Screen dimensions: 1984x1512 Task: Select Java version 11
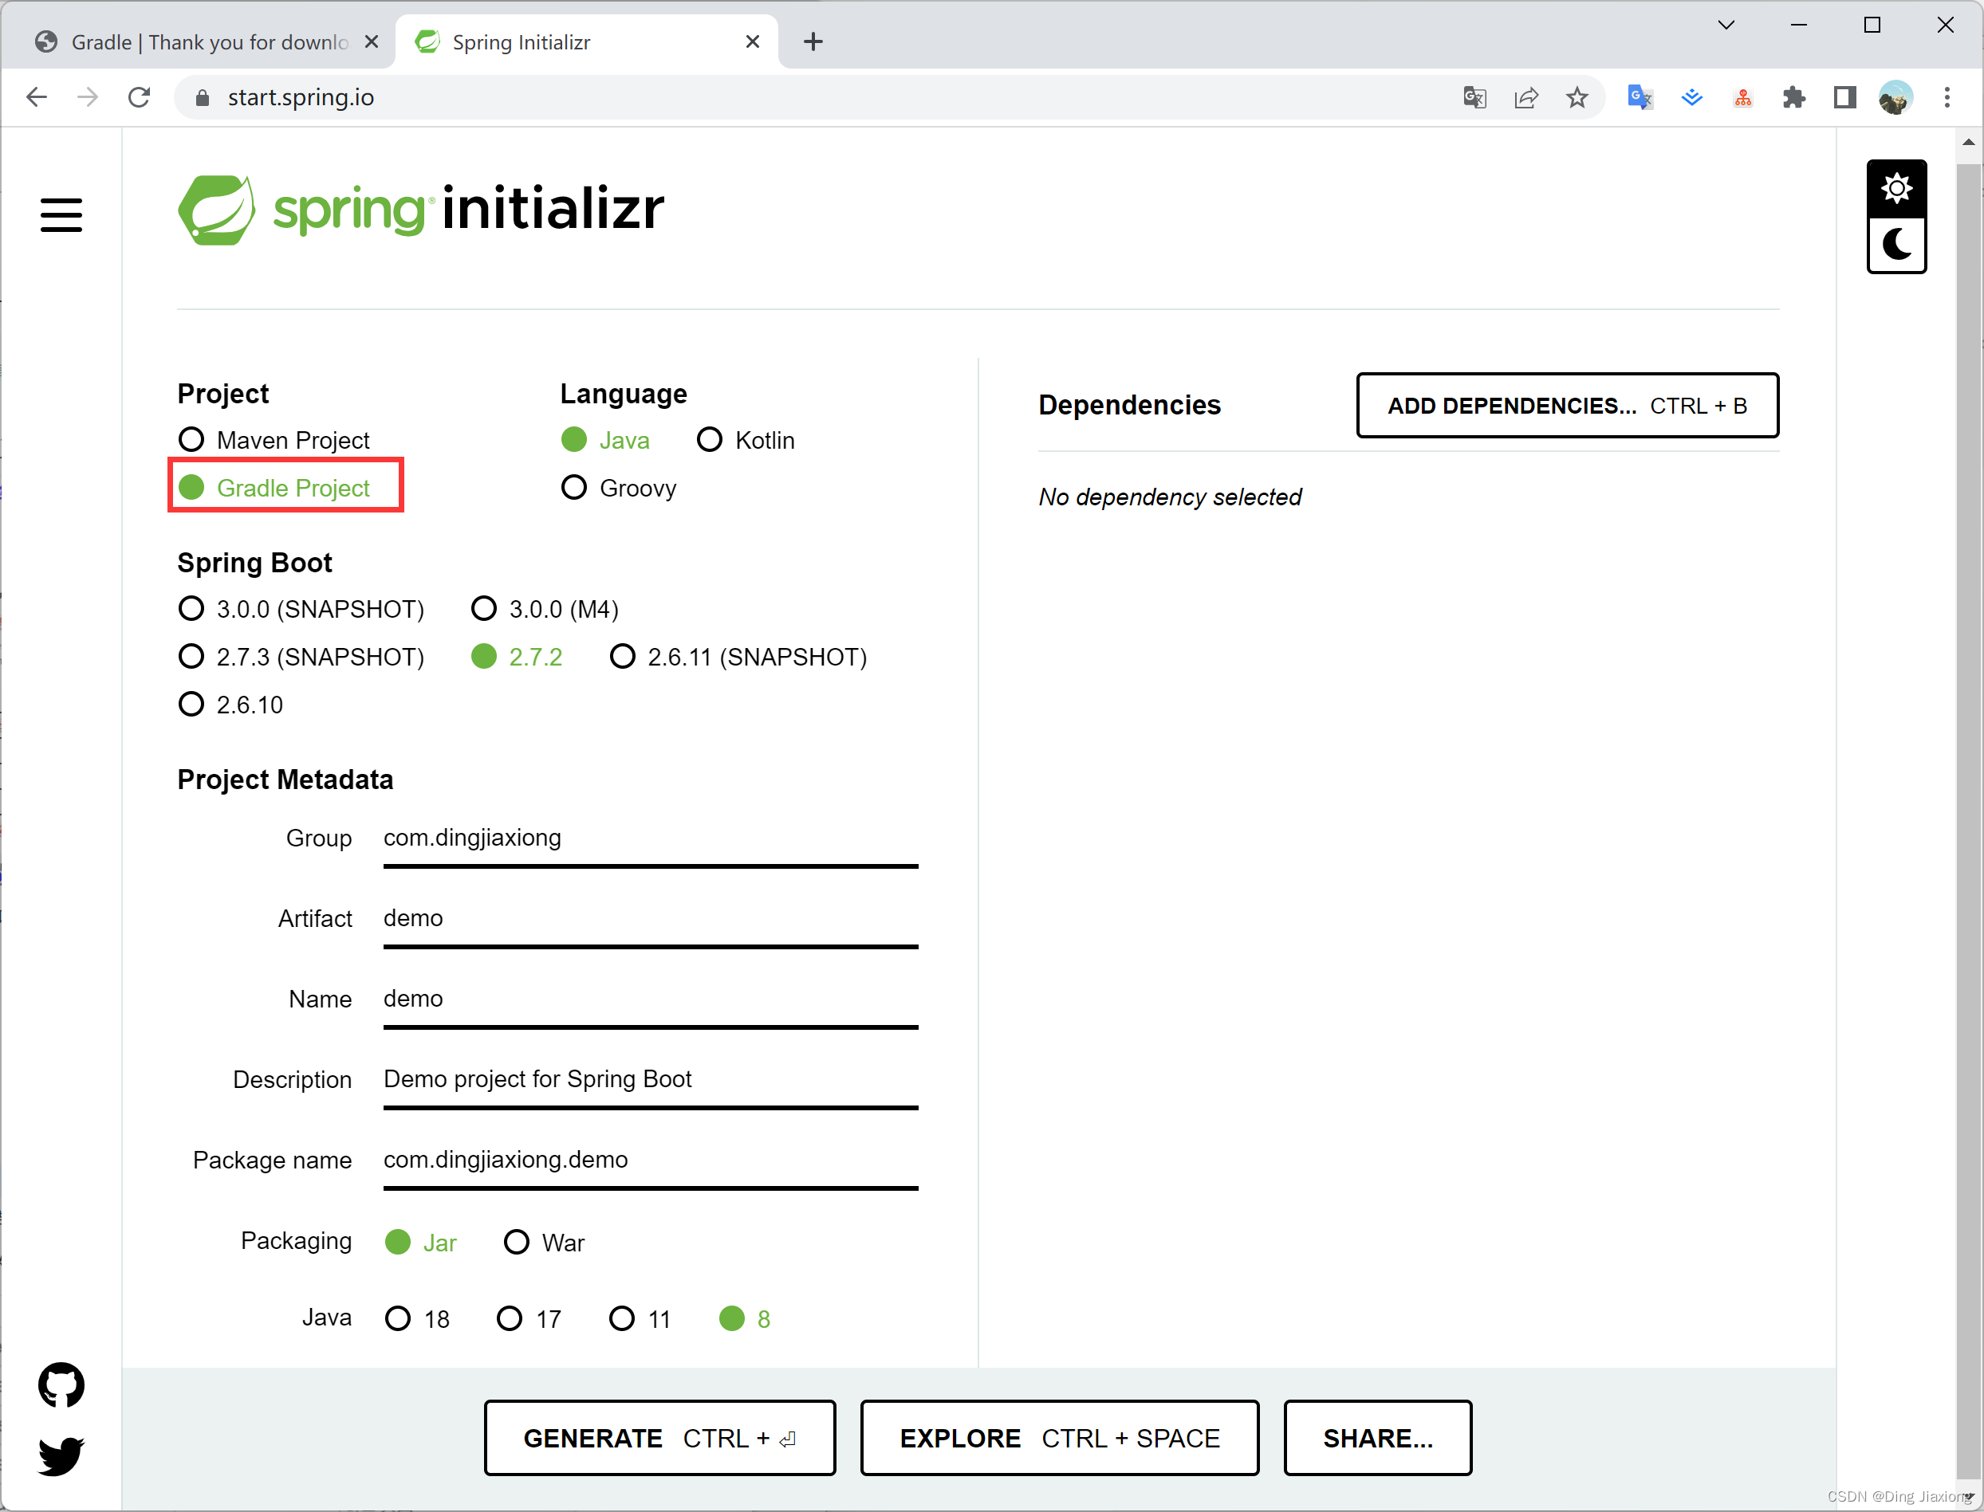(x=640, y=1319)
